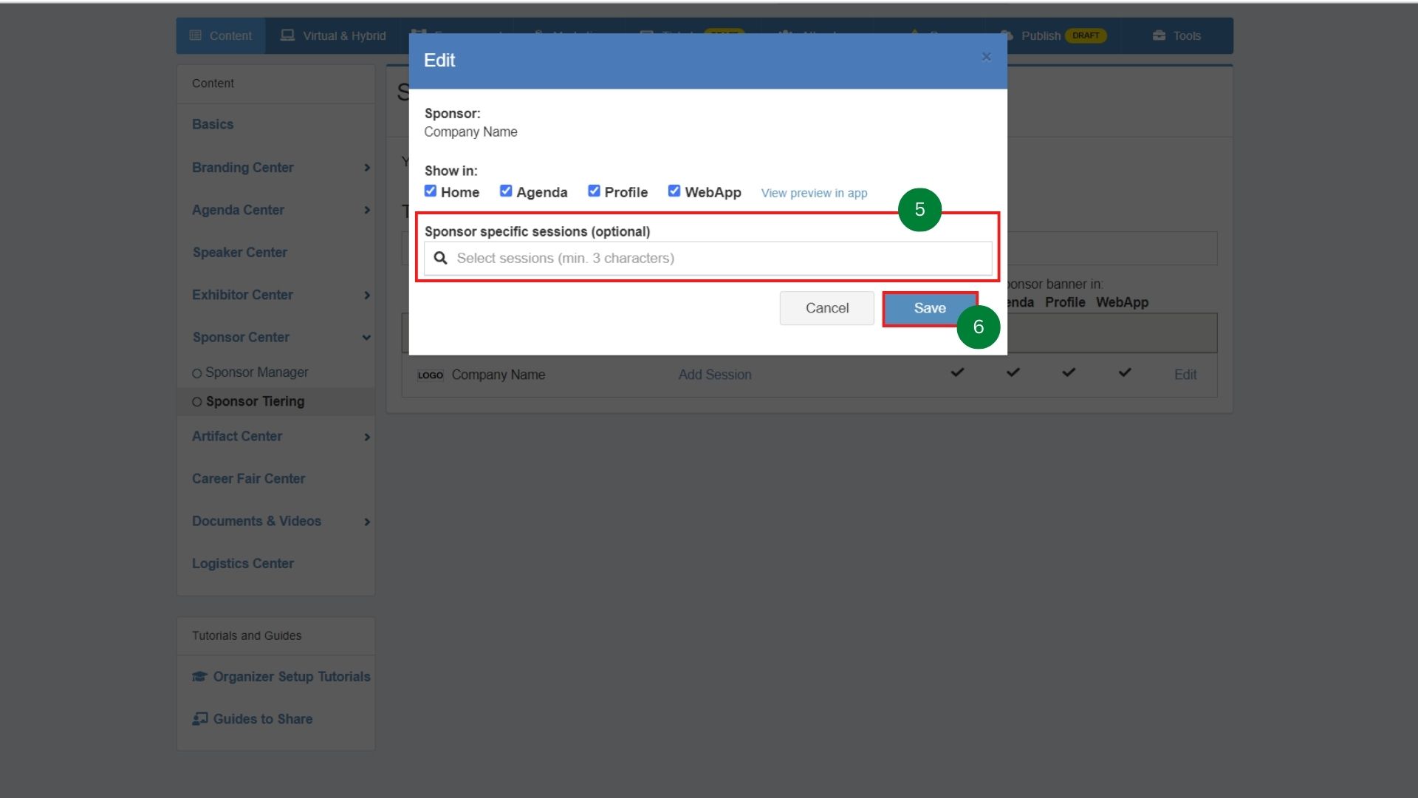Image resolution: width=1418 pixels, height=798 pixels.
Task: Close the Edit dialog with X
Action: 986,57
